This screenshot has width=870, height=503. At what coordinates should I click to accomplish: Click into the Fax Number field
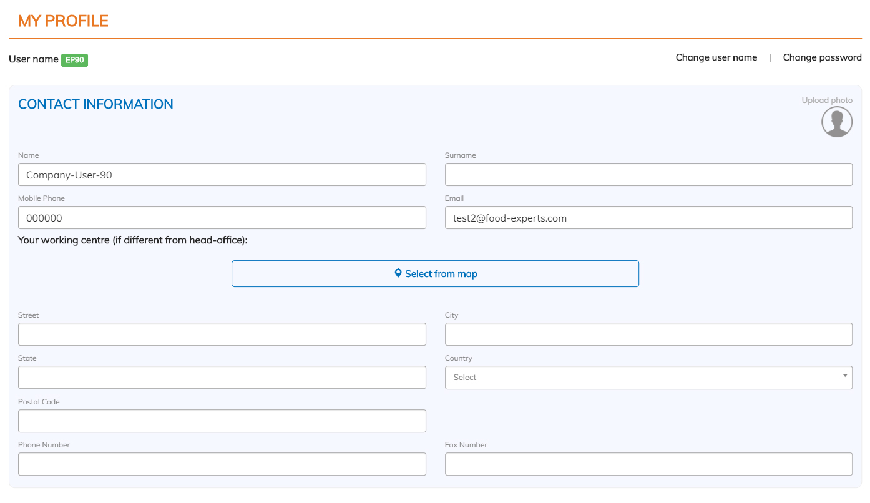click(648, 464)
